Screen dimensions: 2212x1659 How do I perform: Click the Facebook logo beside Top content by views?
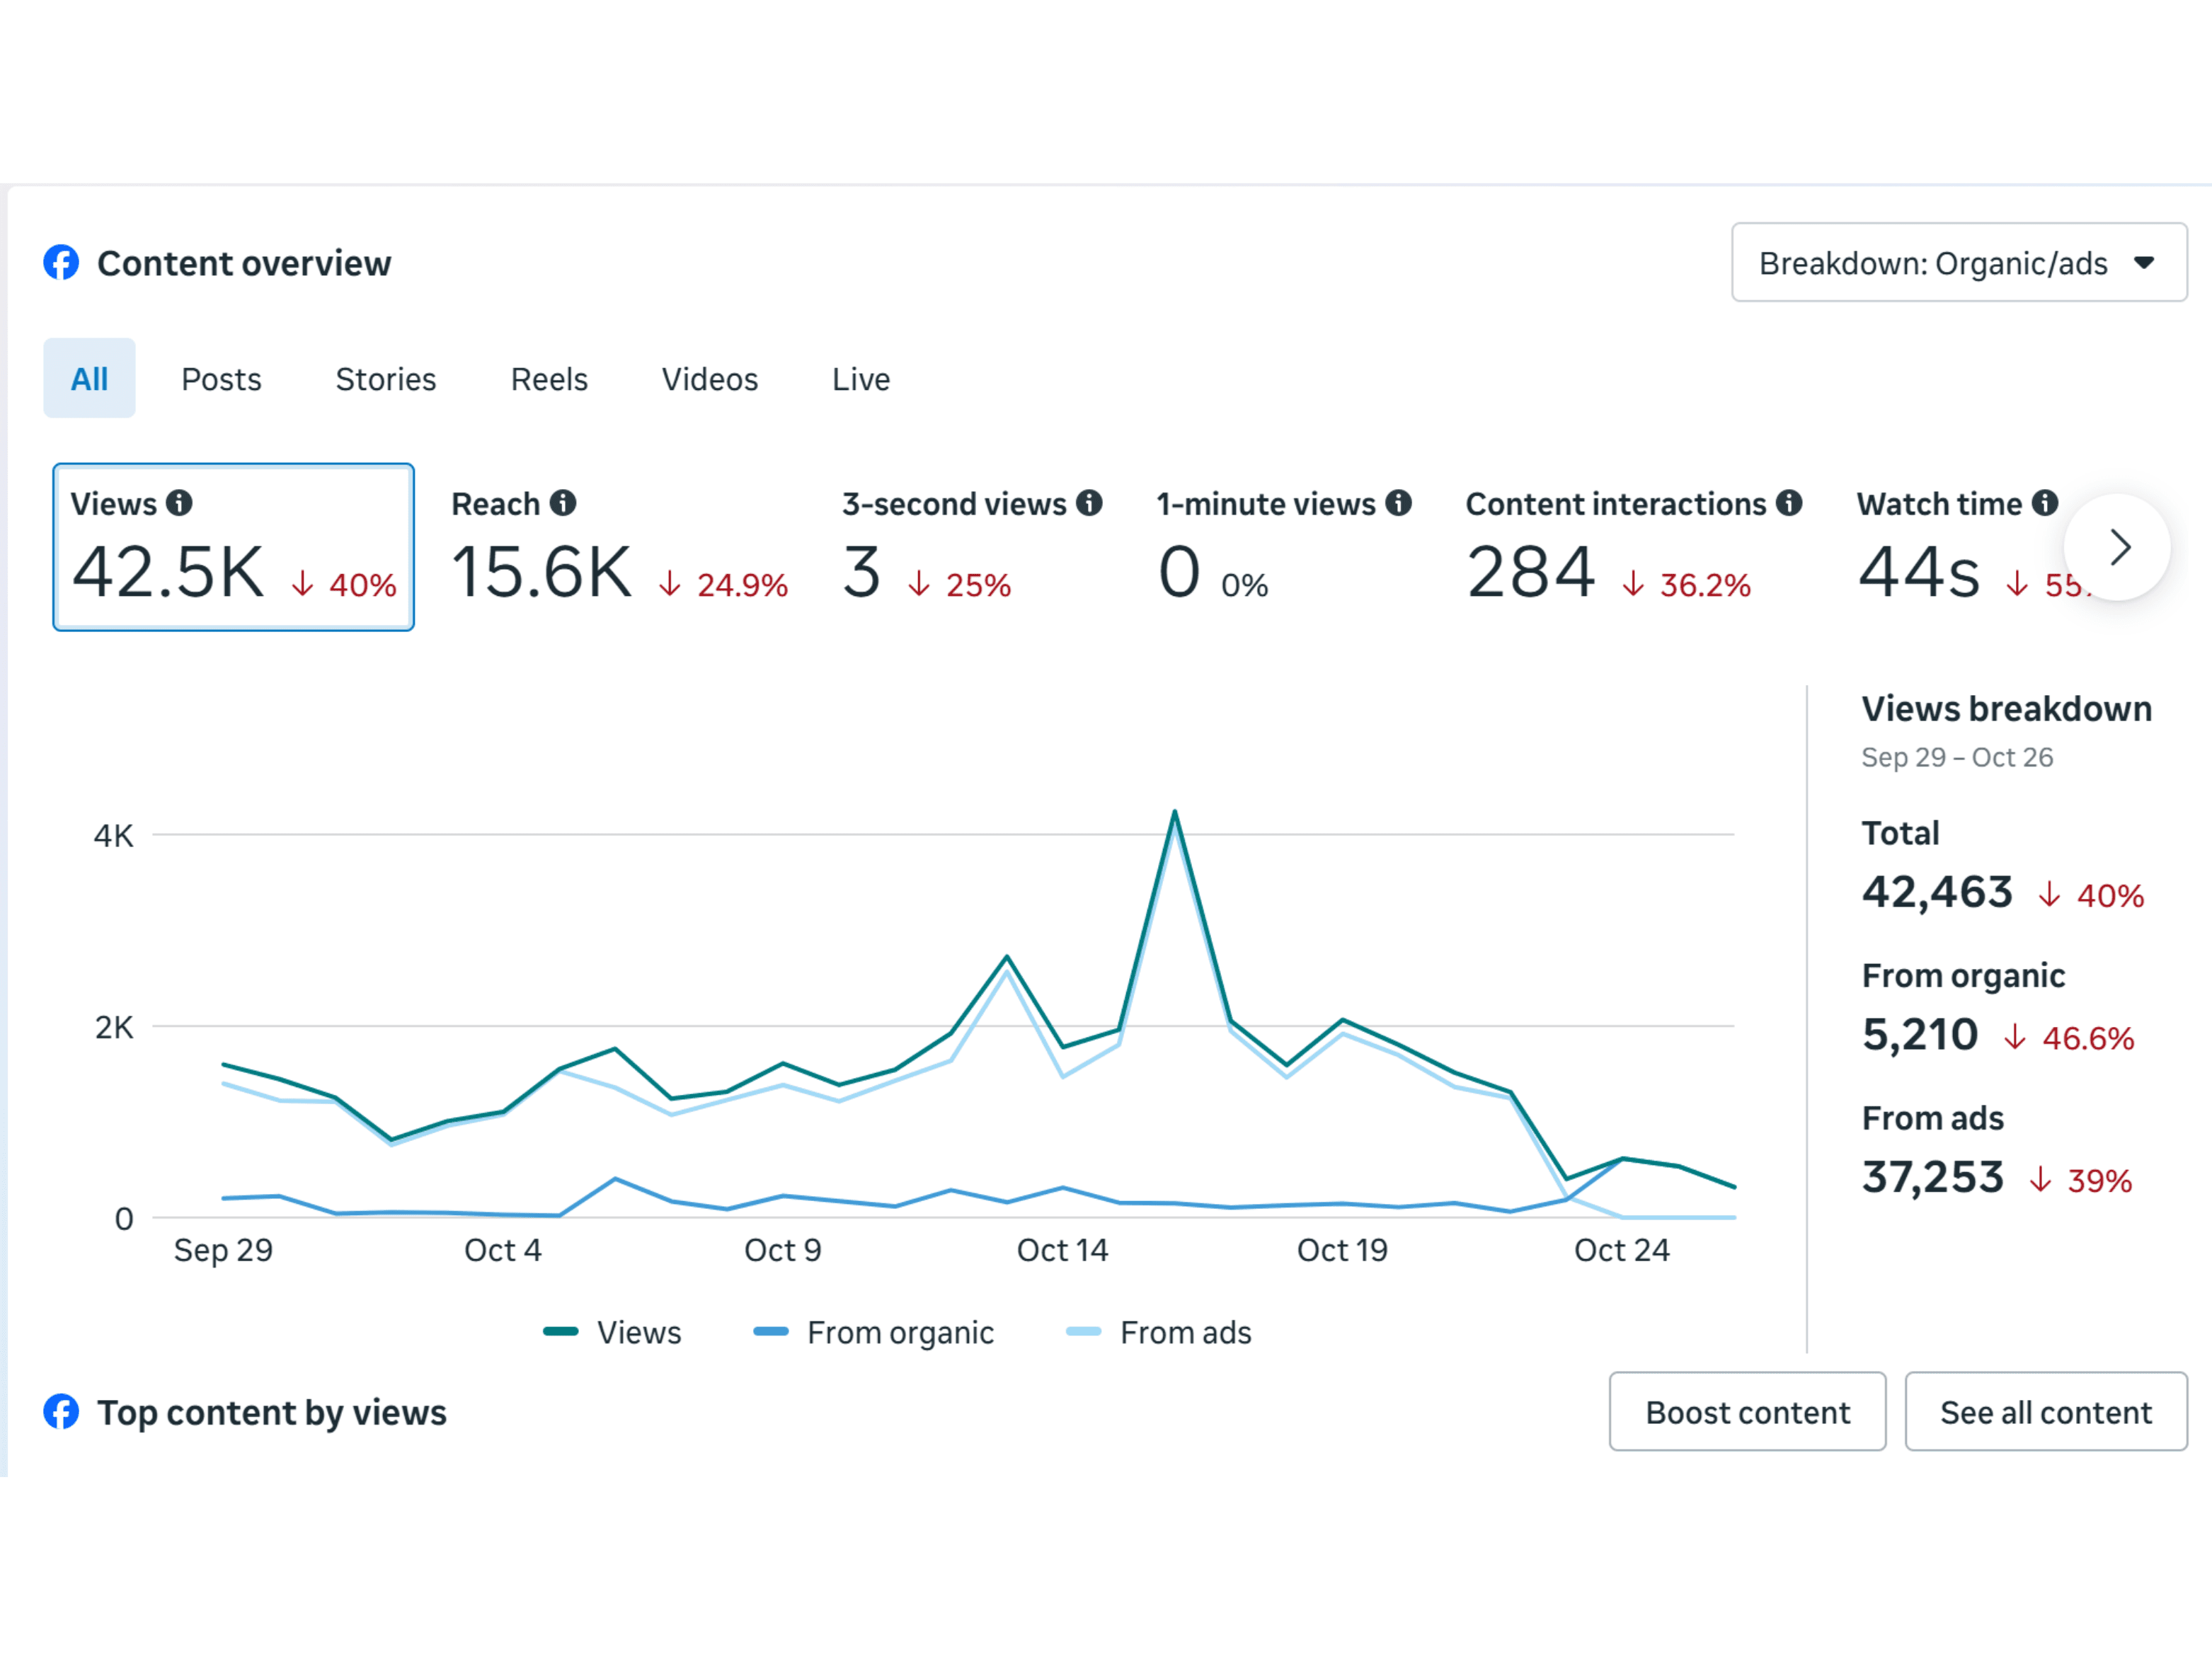pos(61,1412)
